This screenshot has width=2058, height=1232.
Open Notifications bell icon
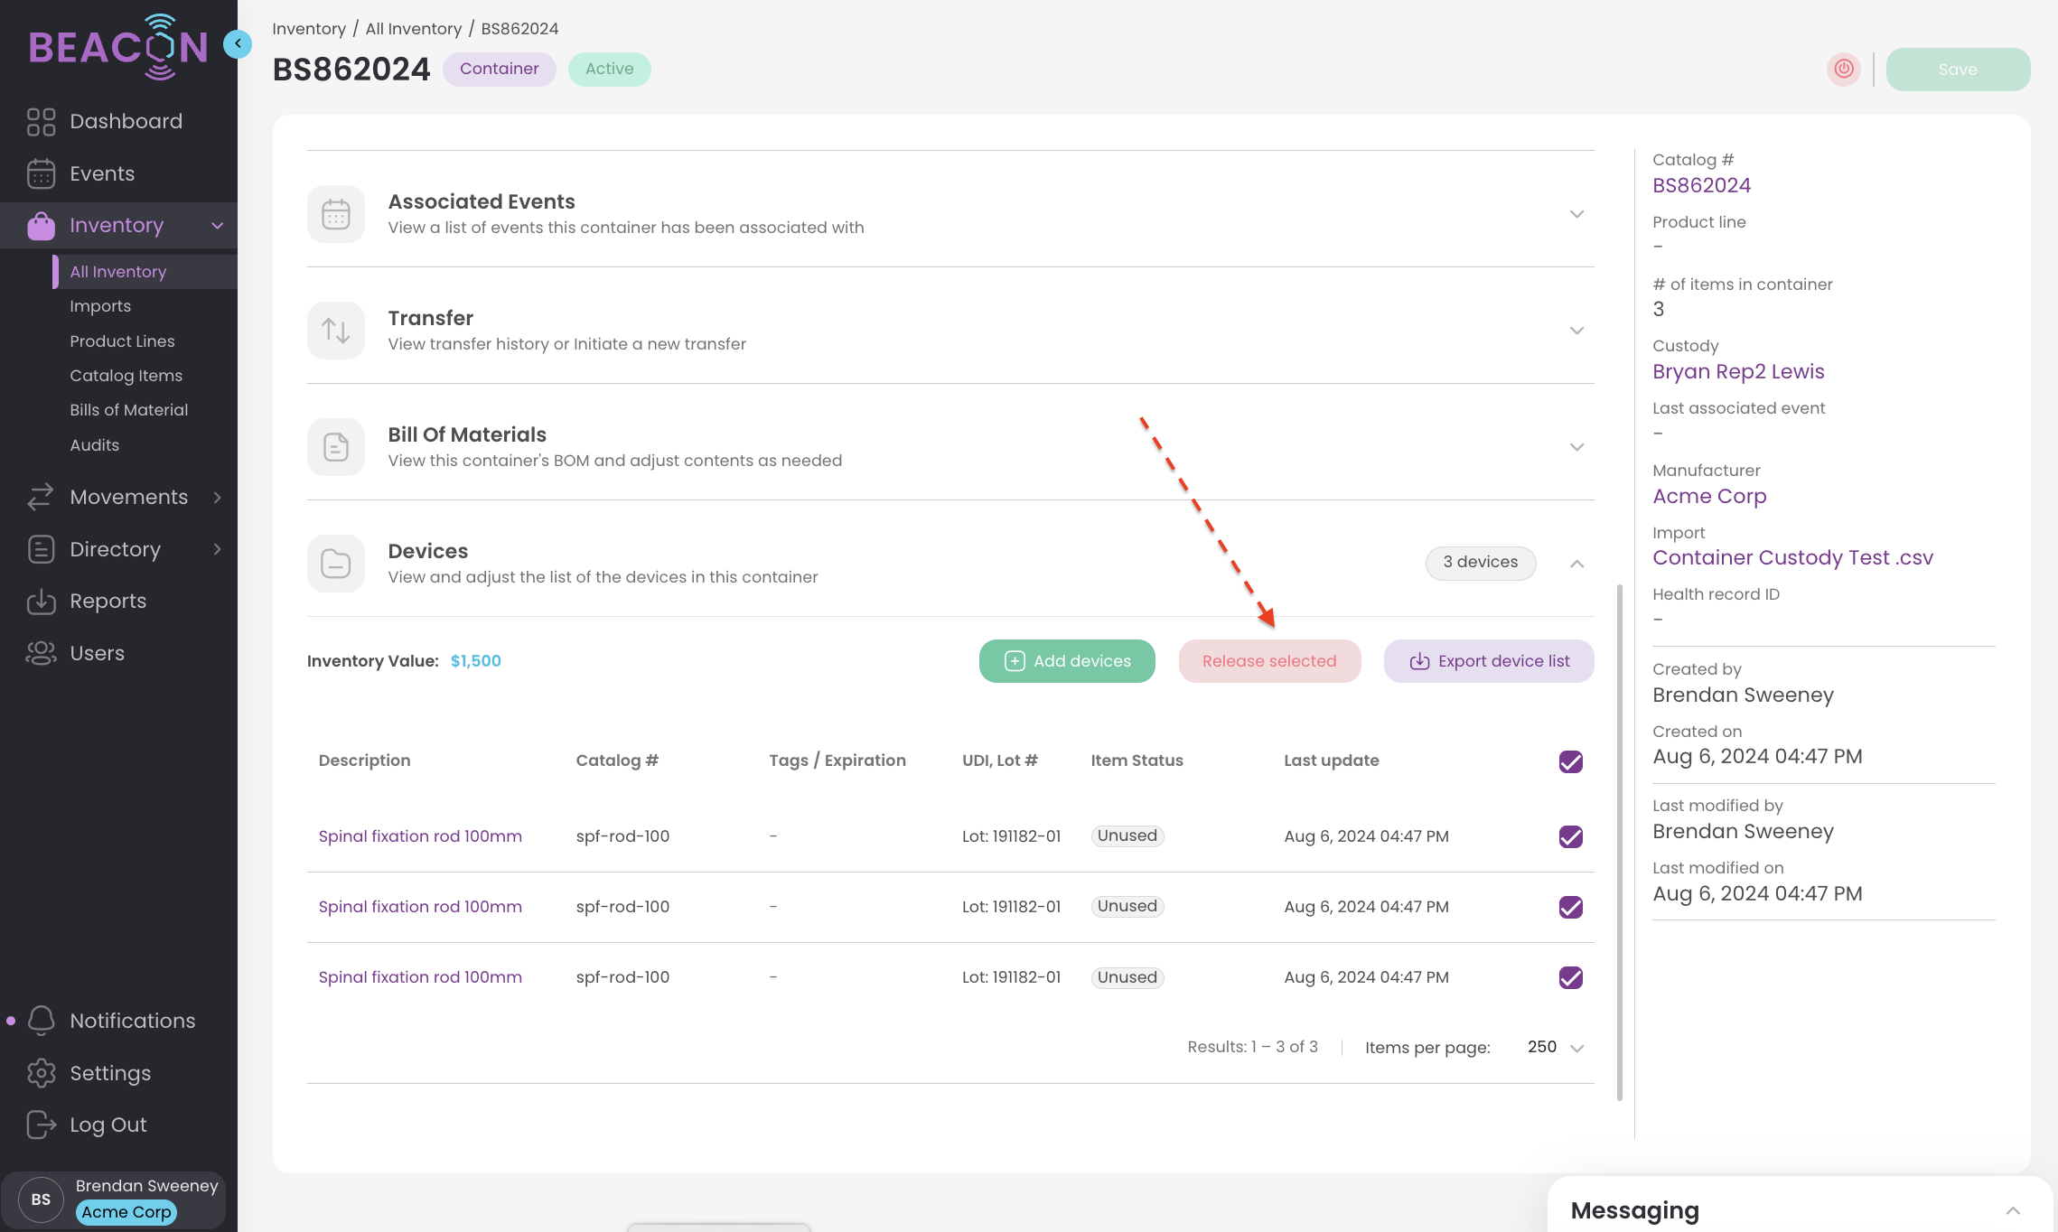click(x=41, y=1021)
